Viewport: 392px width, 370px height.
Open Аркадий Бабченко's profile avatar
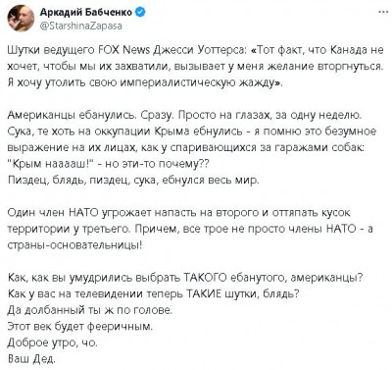pyautogui.click(x=21, y=19)
